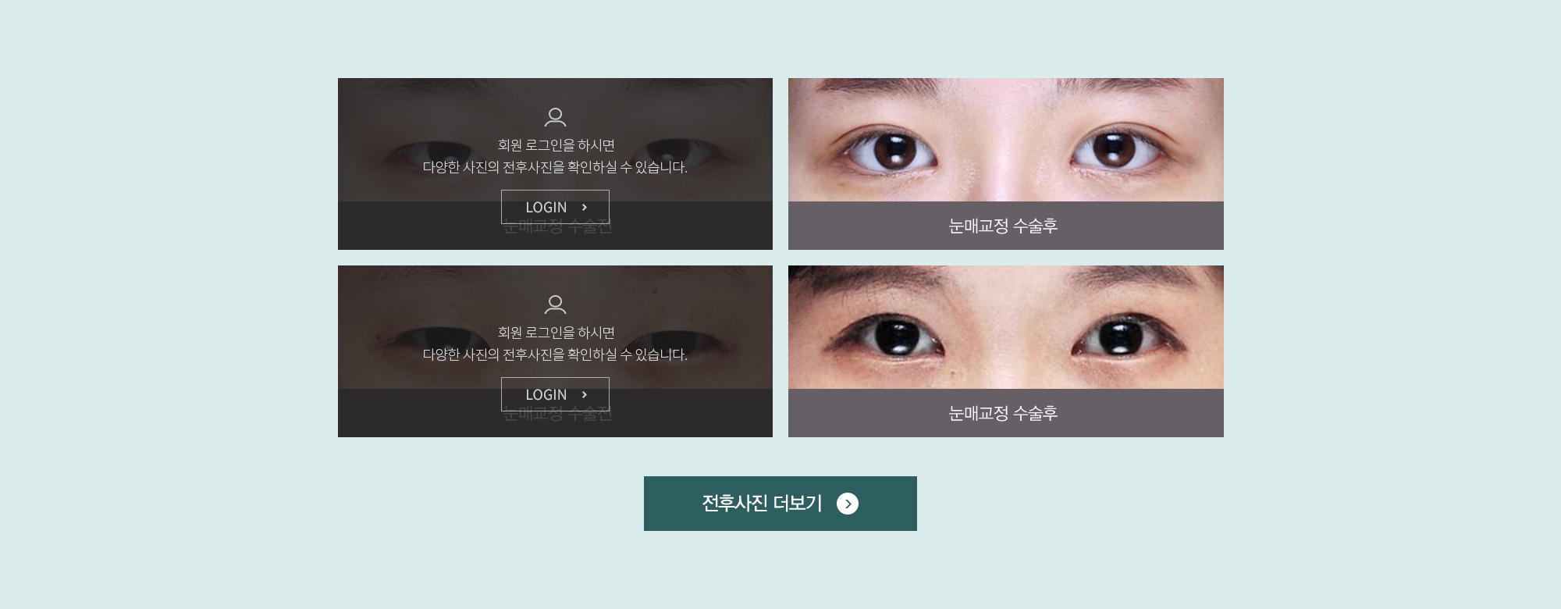The width and height of the screenshot is (1561, 609).
Task: Open the top-right after-surgery eye photo
Action: (x=1006, y=140)
